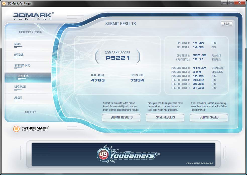
Task: Open the Upgrade menu section
Action: coord(28,88)
